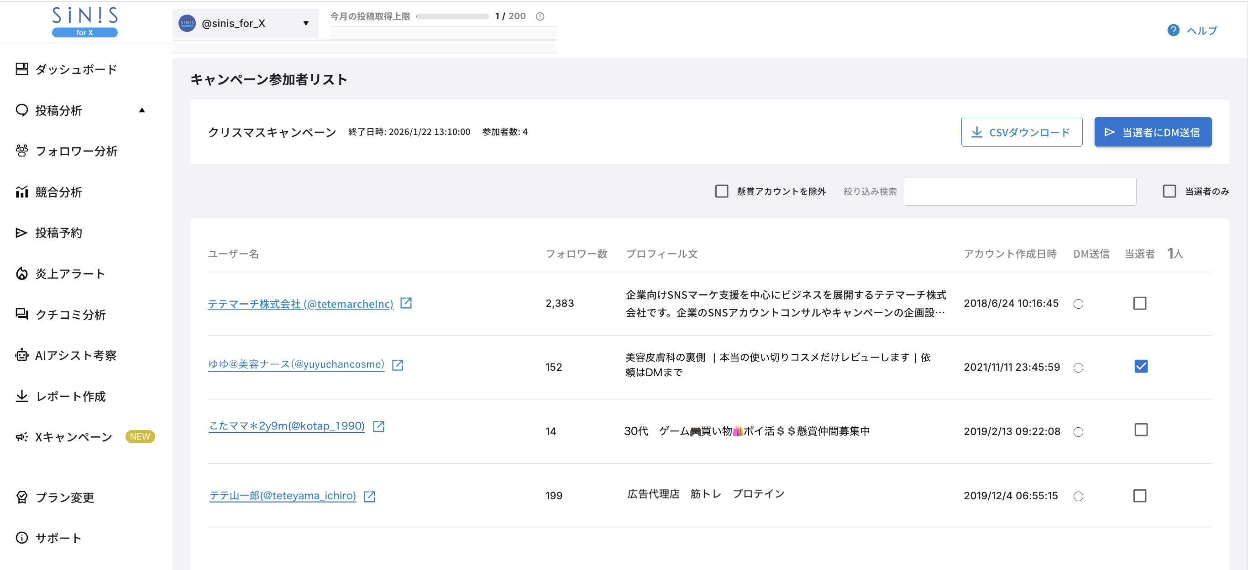This screenshot has height=570, width=1248.
Task: Collapse the 投稿分析 sidebar section
Action: [x=142, y=110]
